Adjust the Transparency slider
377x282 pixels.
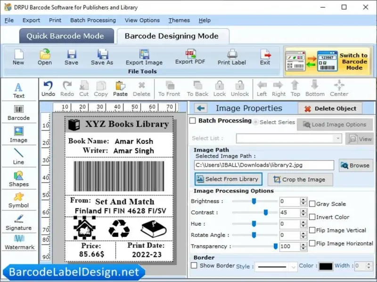276,246
